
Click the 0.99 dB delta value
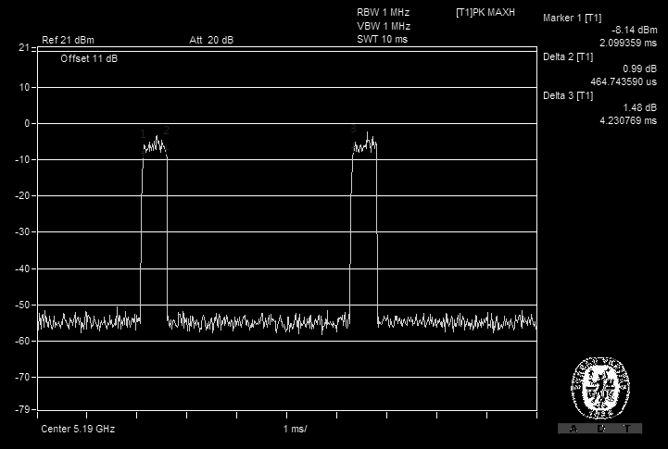[x=639, y=69]
